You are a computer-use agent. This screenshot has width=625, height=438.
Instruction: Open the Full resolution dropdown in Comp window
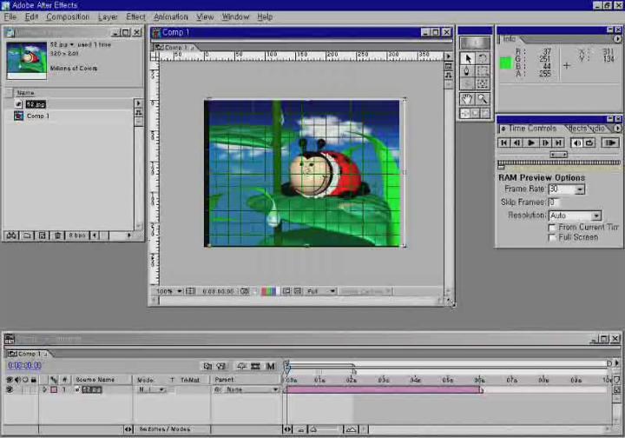tap(320, 291)
